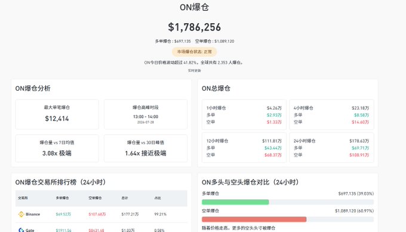Click the 12小时 short value $68.37万

[x=273, y=155]
